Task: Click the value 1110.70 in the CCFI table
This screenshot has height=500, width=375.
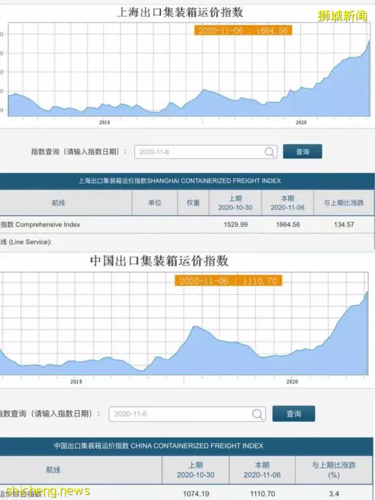Action: click(262, 494)
